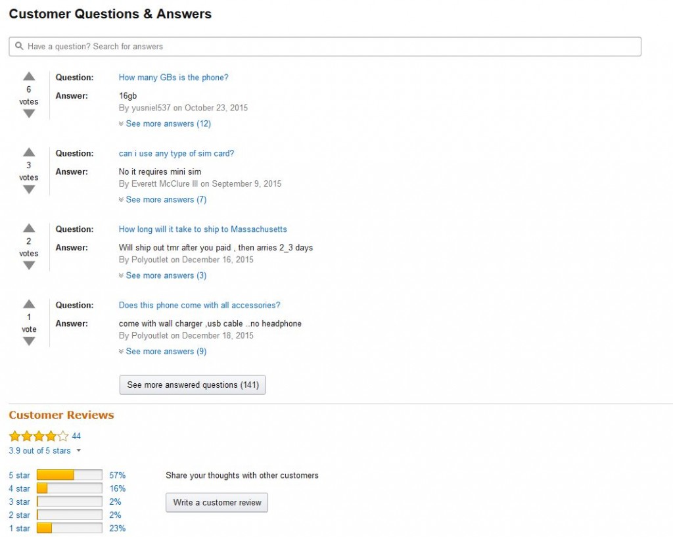Downvote the sim card question
Image resolution: width=673 pixels, height=537 pixels.
point(28,189)
